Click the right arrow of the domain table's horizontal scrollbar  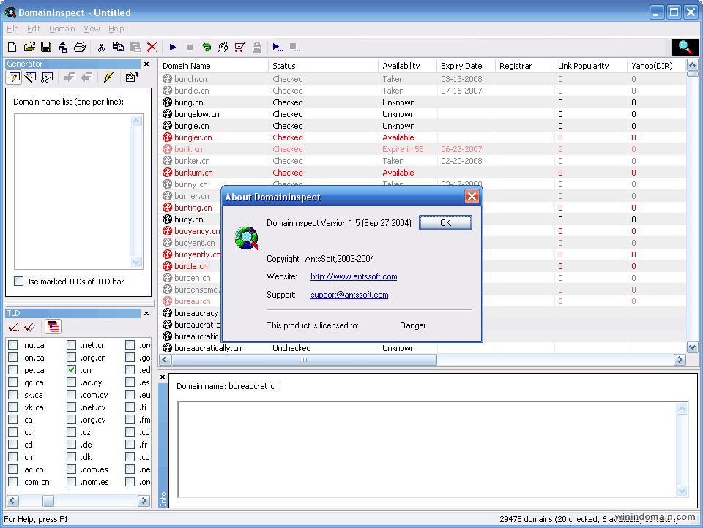coord(680,359)
